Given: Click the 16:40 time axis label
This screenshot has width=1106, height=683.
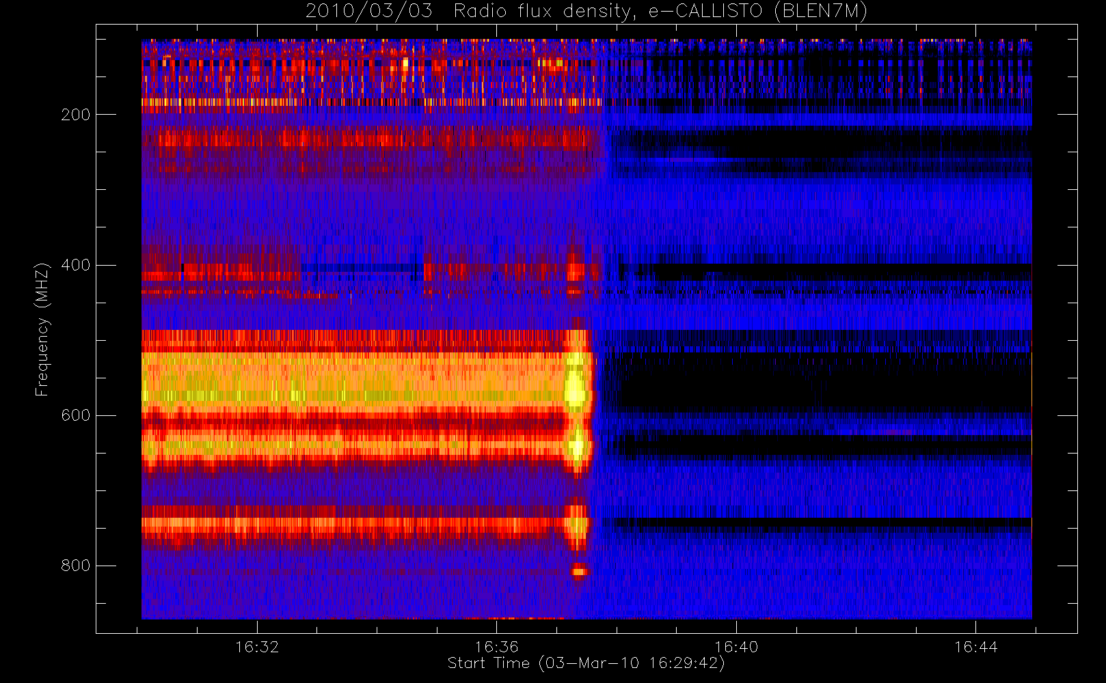Looking at the screenshot, I should point(736,647).
